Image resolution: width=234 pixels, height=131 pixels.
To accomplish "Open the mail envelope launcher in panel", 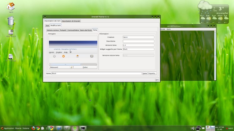I will pos(43,128).
